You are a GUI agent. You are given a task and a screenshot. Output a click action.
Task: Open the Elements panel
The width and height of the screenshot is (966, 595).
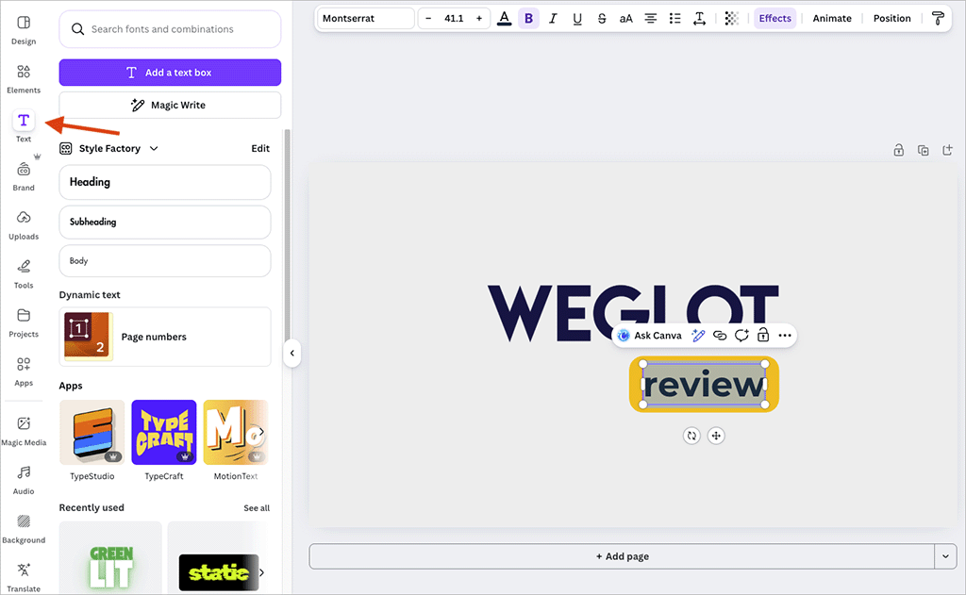click(24, 79)
